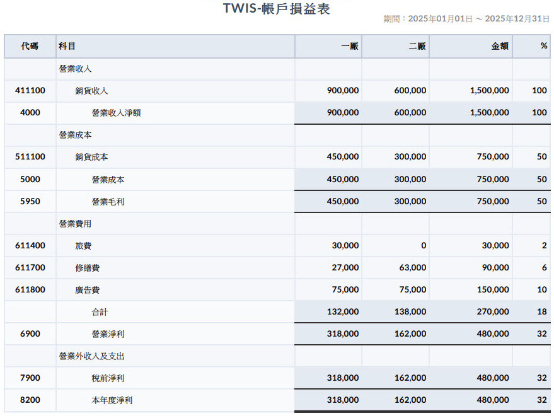Image resolution: width=554 pixels, height=416 pixels.
Task: Select the 營業淨利 row label
Action: [x=108, y=334]
